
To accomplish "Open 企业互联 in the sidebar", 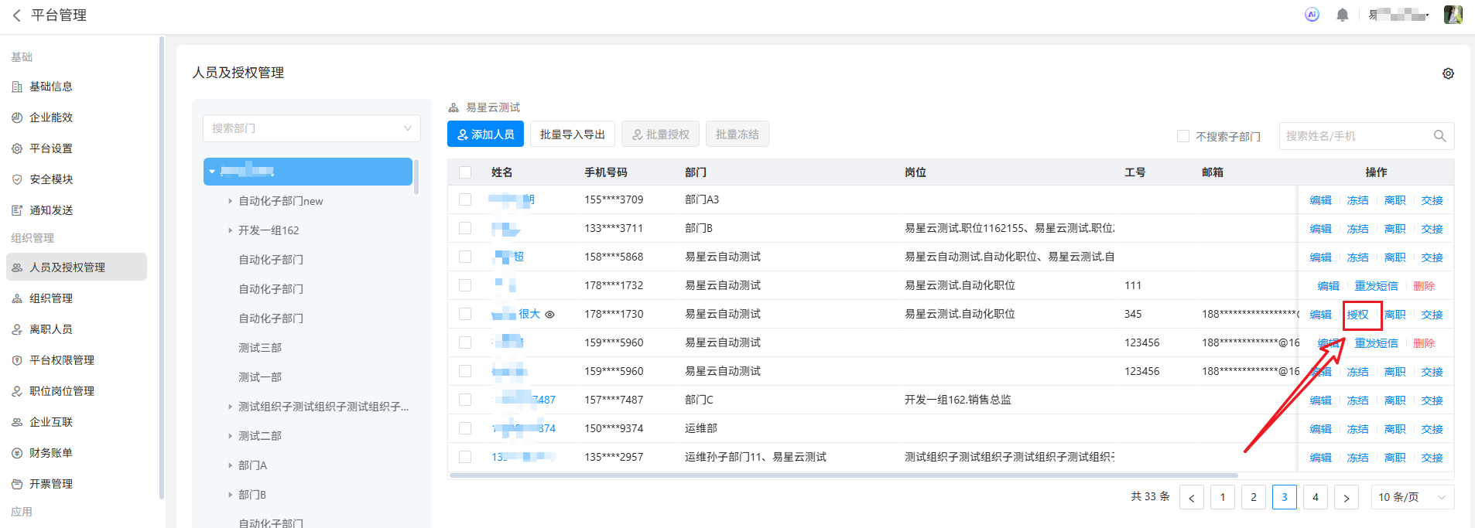I will coord(51,422).
